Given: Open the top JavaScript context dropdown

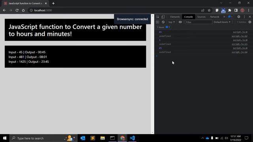Looking at the screenshot, I should point(172,22).
